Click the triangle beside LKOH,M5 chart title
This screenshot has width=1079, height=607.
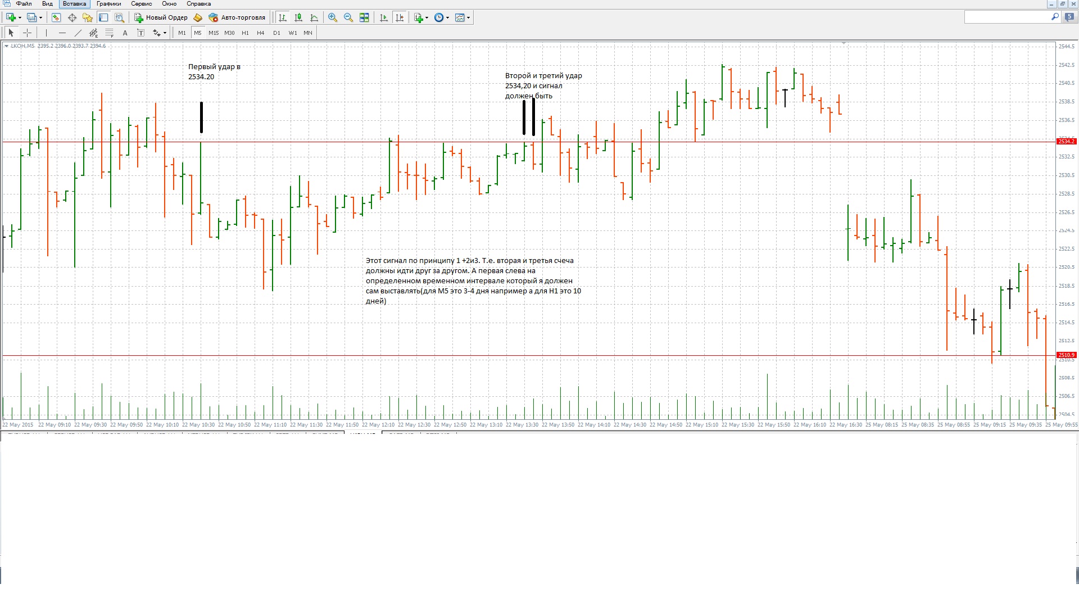[x=6, y=46]
